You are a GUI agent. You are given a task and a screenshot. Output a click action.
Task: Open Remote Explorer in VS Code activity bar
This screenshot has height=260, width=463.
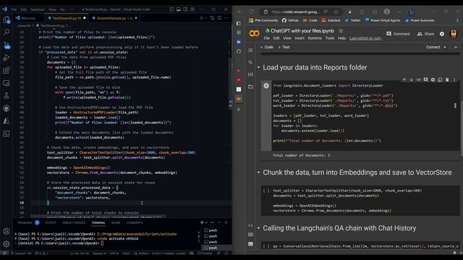pos(7,83)
